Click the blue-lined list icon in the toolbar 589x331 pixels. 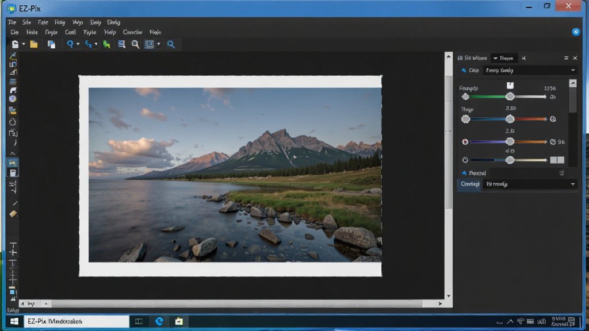tap(122, 44)
